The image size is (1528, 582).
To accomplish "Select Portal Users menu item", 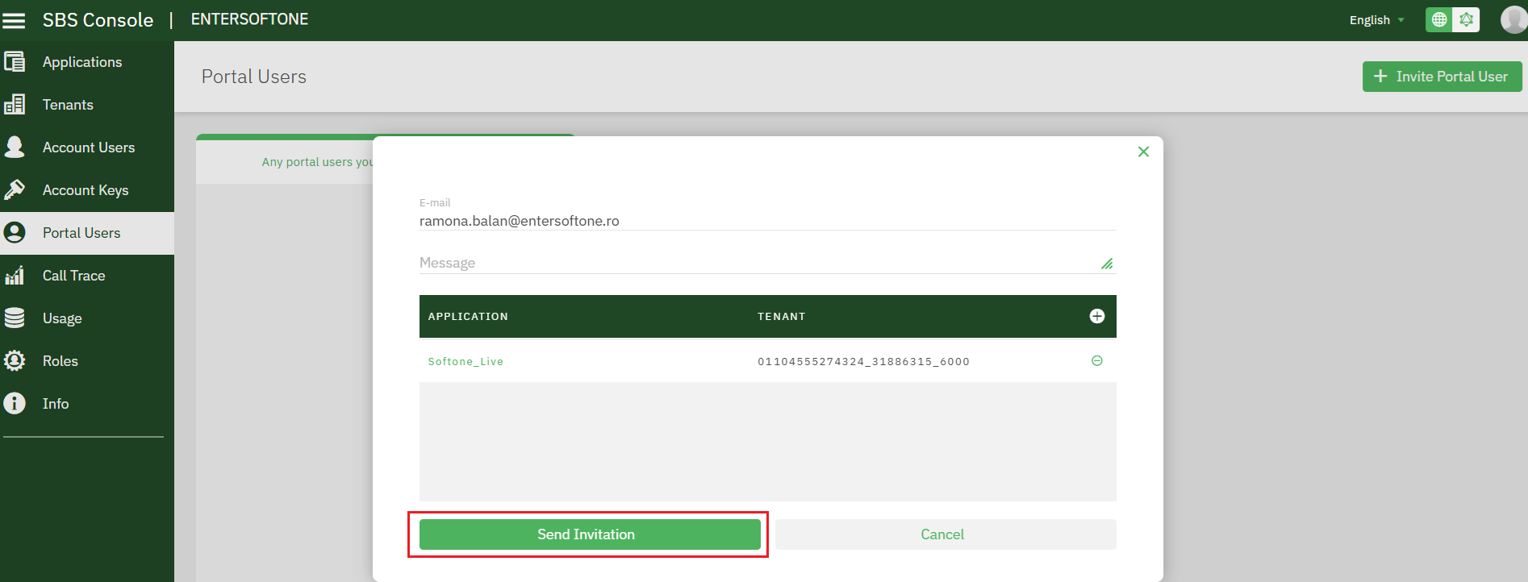I will (87, 233).
